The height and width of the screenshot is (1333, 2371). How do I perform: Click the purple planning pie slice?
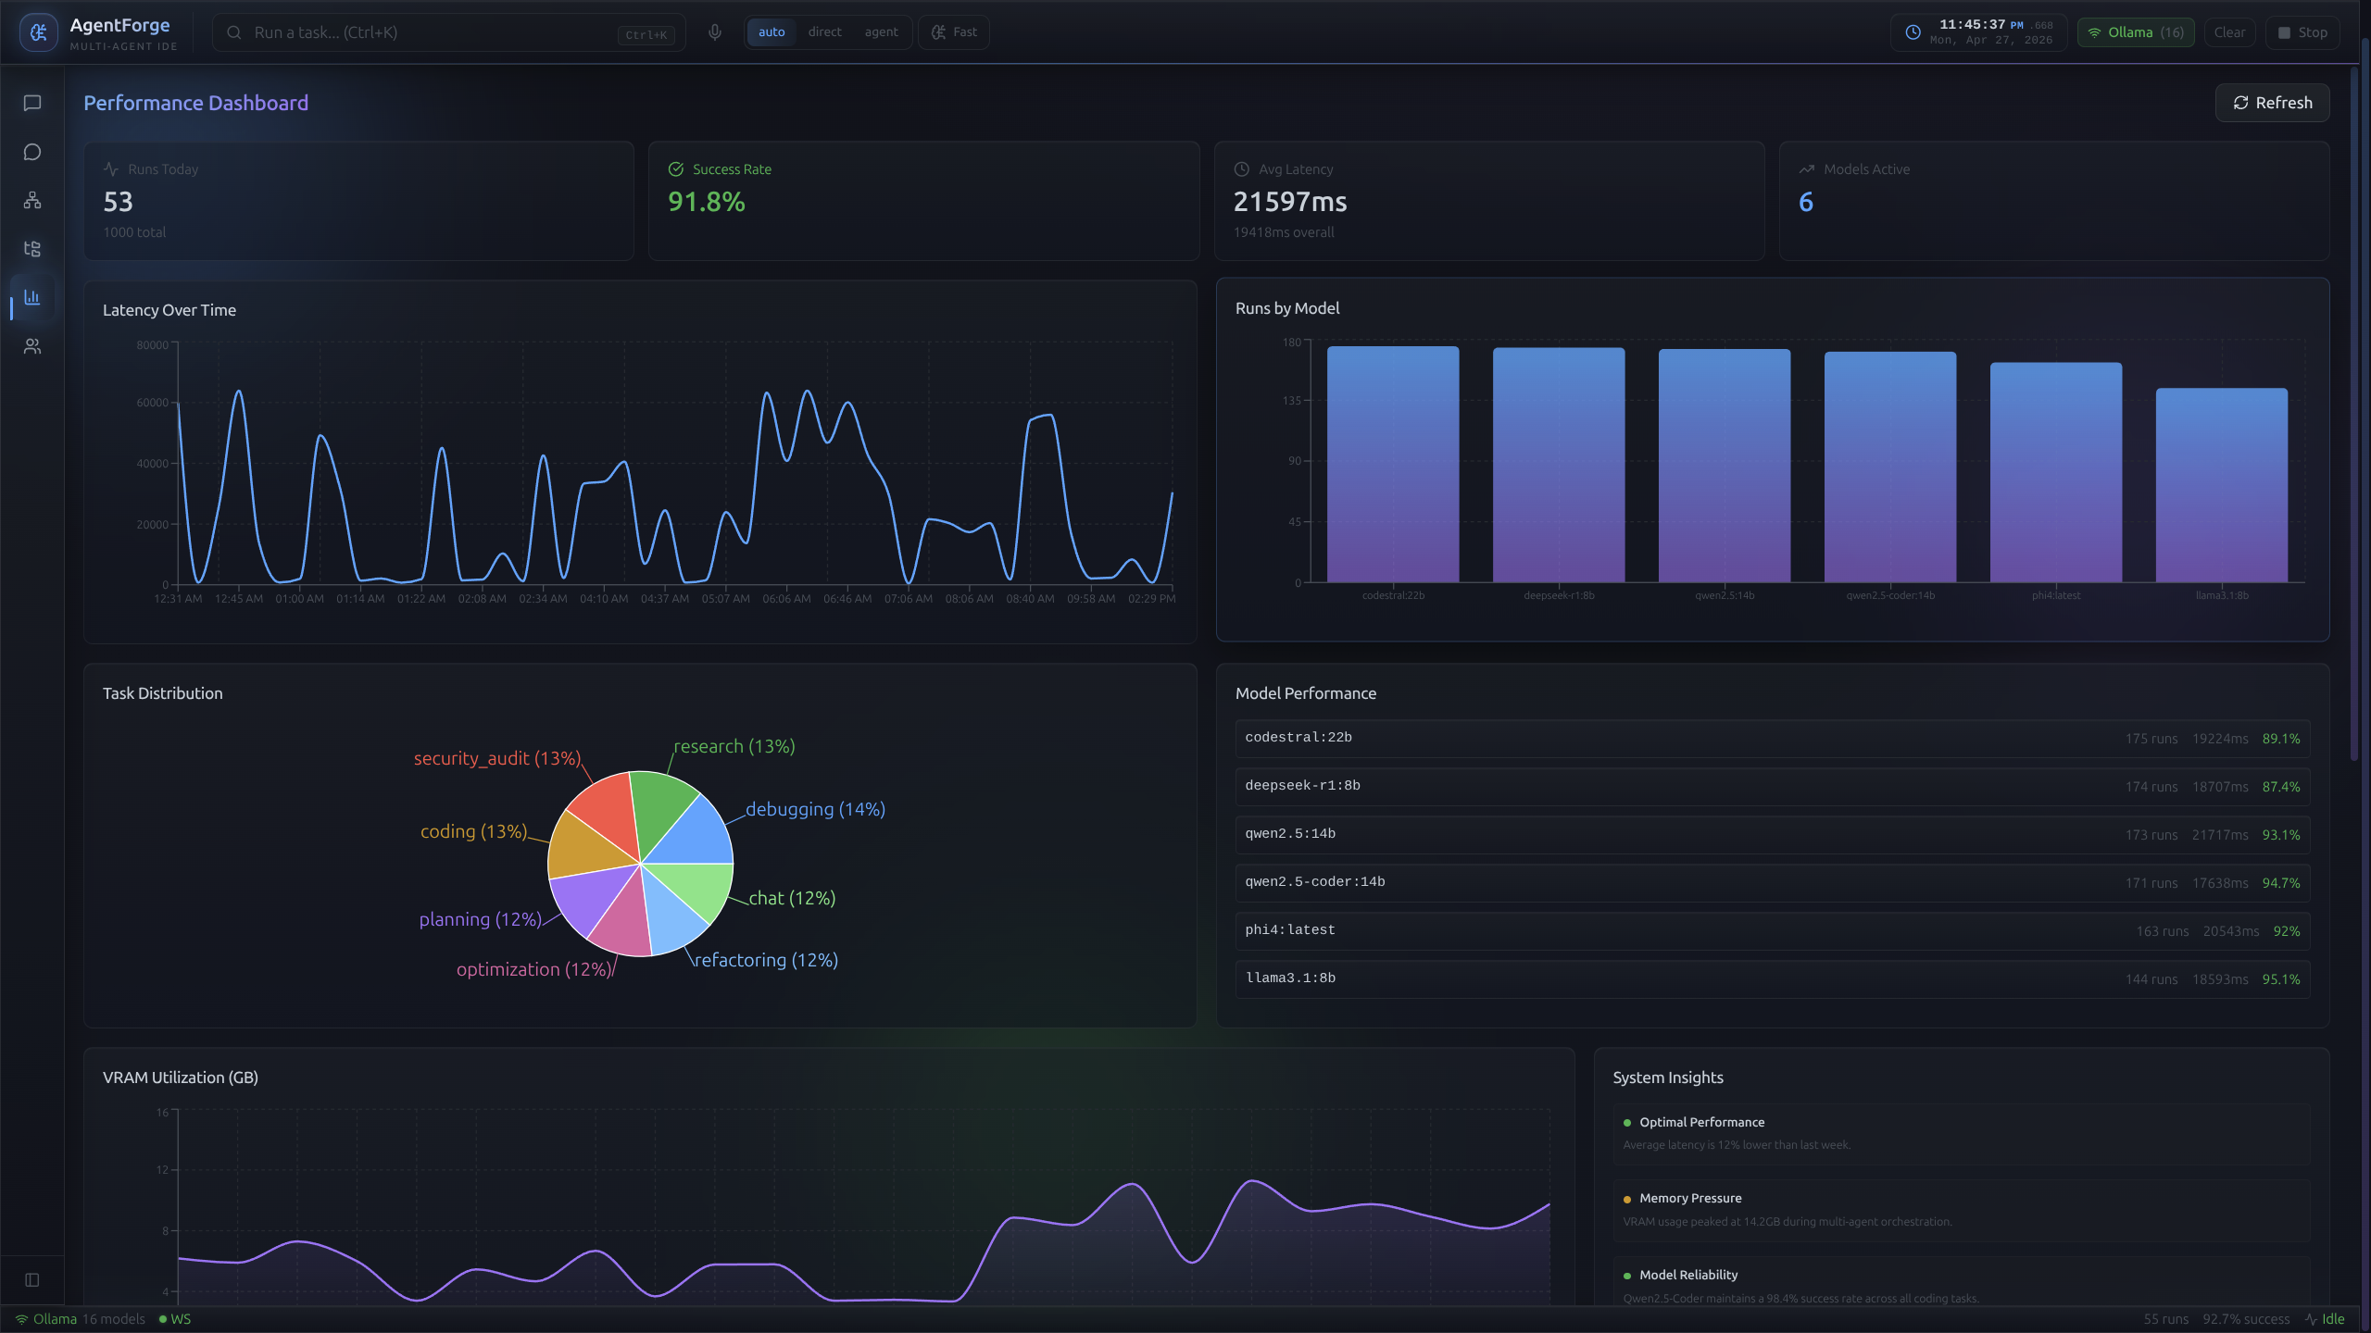pyautogui.click(x=591, y=896)
